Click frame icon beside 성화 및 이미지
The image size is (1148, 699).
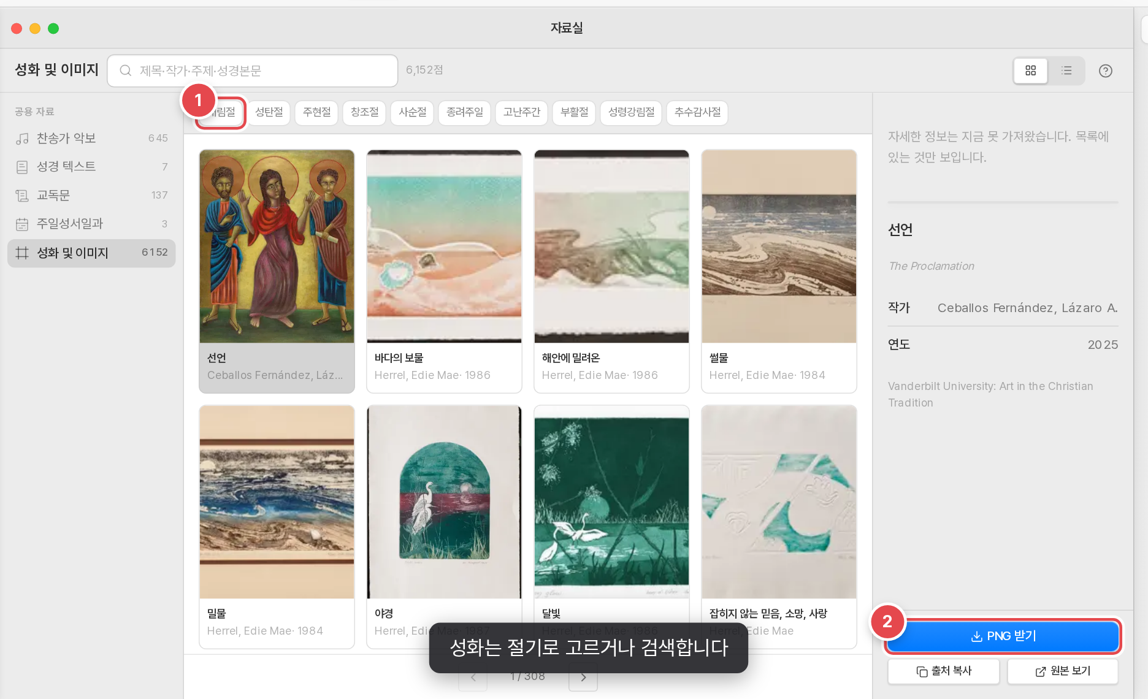tap(22, 253)
